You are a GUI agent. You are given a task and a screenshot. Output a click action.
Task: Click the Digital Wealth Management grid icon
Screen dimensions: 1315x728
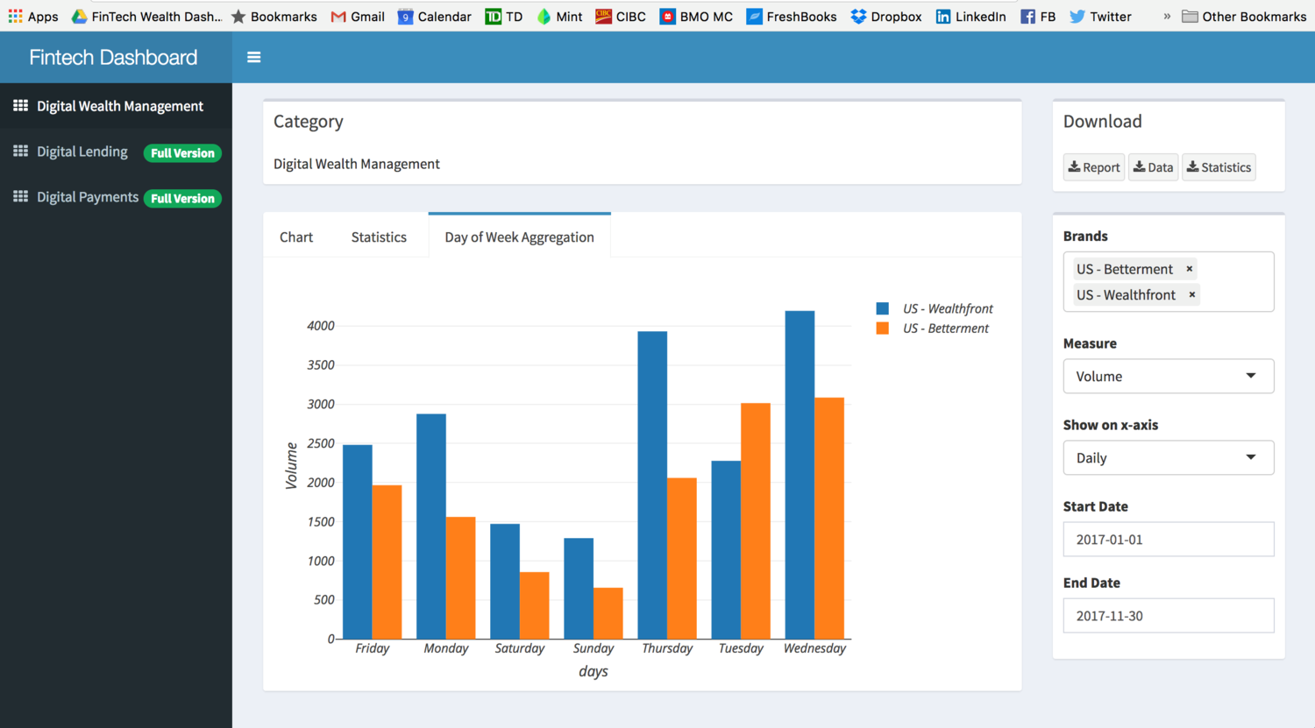(20, 105)
